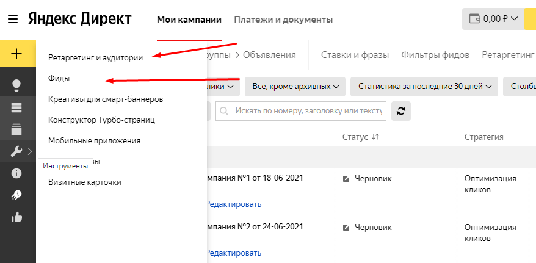
Task: Open the library archive box sidebar icon
Action: click(x=16, y=129)
